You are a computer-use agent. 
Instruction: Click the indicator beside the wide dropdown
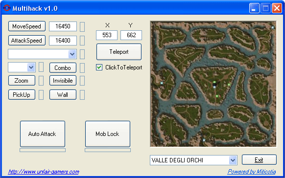coord(82,54)
